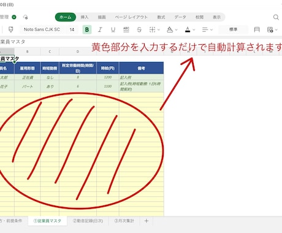Select the あり cell

coord(50,86)
